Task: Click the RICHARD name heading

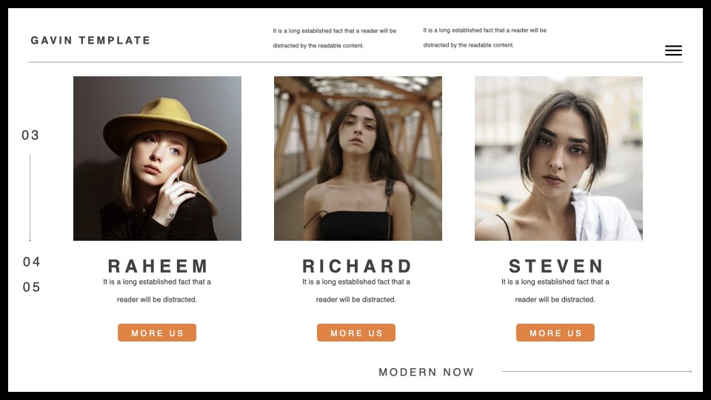Action: tap(357, 266)
